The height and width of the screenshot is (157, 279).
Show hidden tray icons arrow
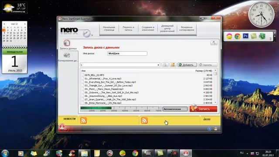[248, 153]
